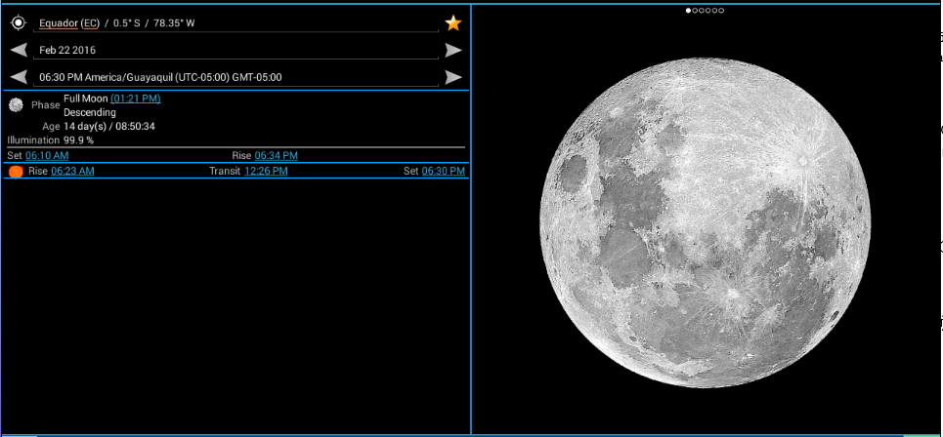Advance to next date with right arrow
Viewport: 943px width, 437px height.
[x=453, y=51]
